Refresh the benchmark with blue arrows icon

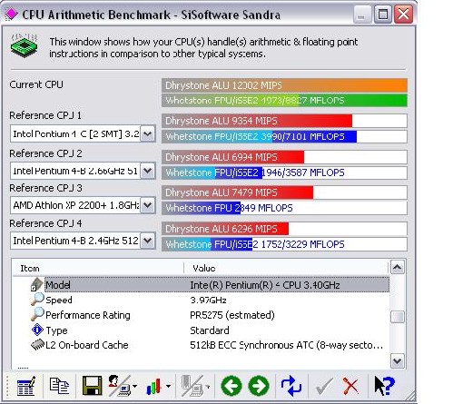(x=291, y=386)
